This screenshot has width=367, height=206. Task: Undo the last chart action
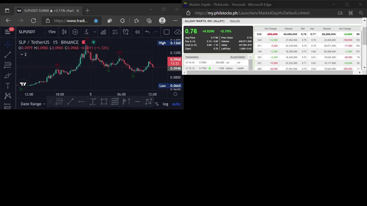coord(147,32)
